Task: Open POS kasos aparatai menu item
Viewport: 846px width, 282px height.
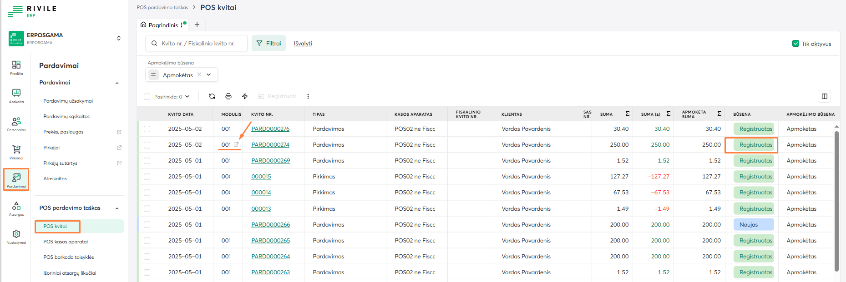Action: 66,242
